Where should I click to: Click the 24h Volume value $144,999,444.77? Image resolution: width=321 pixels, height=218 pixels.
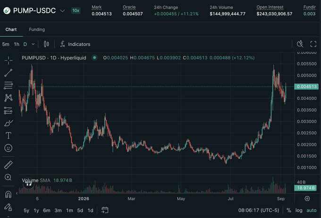pyautogui.click(x=228, y=14)
